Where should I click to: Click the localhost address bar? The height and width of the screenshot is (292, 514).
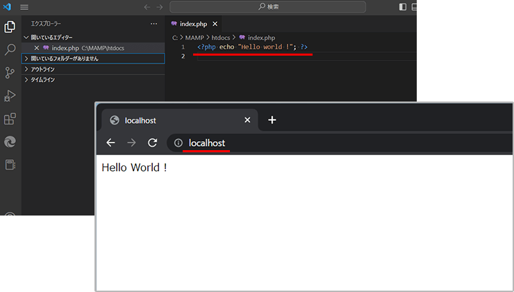click(x=339, y=143)
